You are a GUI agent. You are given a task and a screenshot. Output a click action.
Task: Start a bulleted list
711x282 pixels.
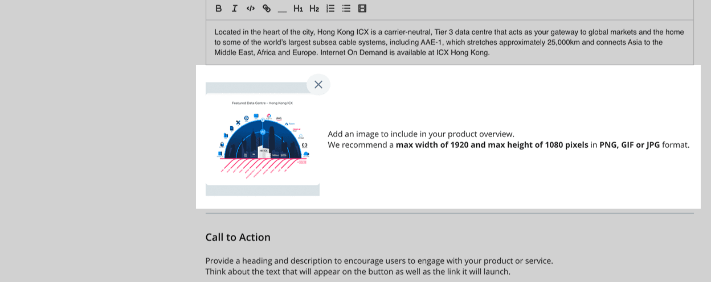tap(346, 9)
